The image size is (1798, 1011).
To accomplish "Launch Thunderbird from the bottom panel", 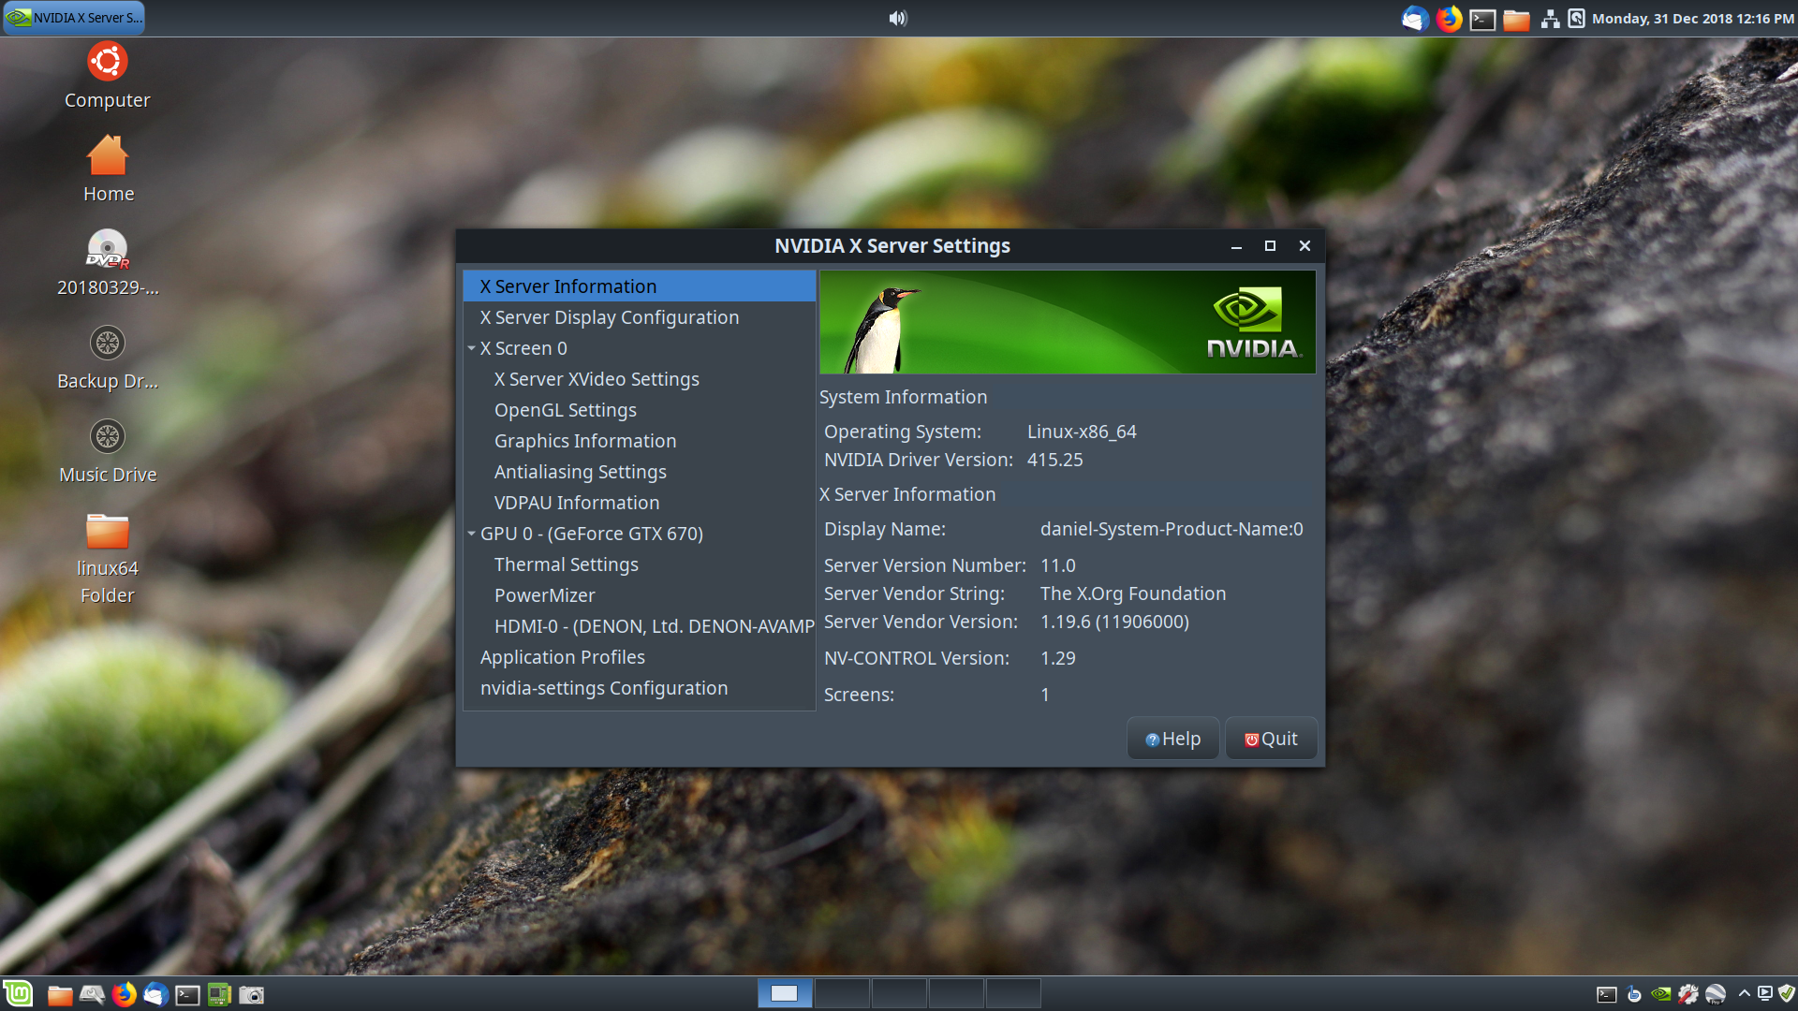I will point(155,994).
